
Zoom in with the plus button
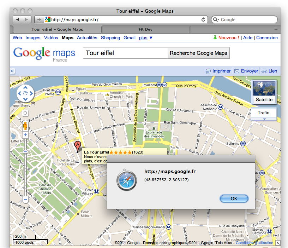tap(25, 135)
